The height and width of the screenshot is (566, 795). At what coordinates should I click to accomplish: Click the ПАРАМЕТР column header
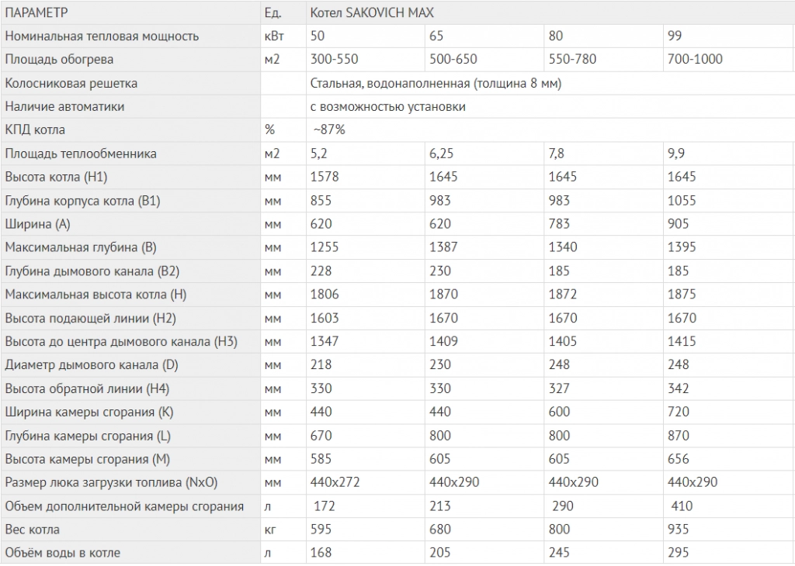point(36,12)
